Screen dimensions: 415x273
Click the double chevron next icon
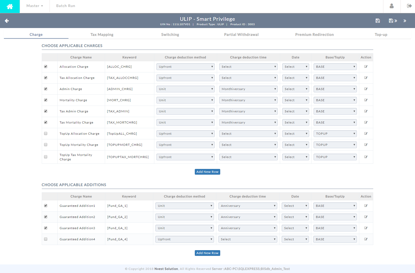coord(405,21)
